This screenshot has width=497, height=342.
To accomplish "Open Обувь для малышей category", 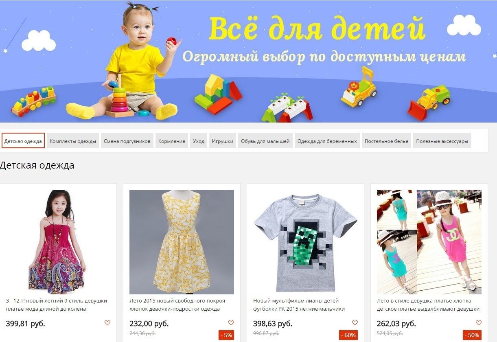I will [x=265, y=141].
